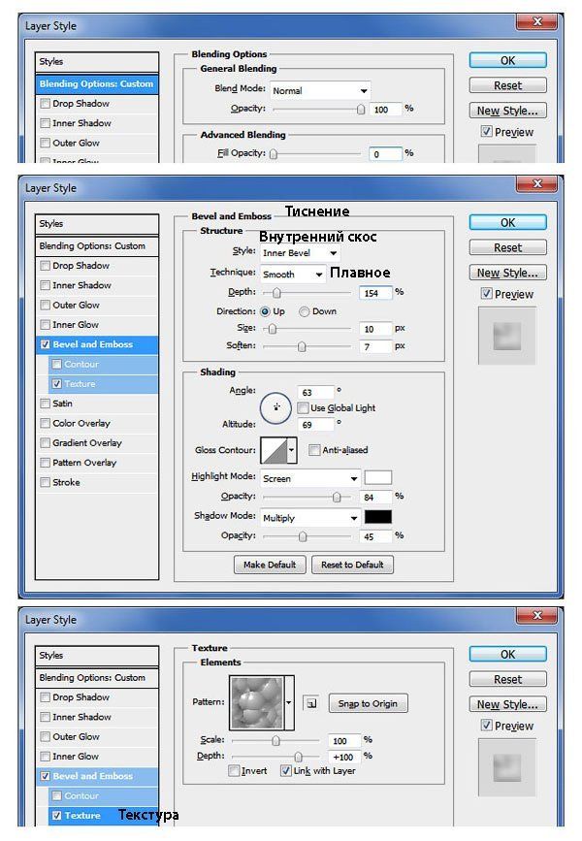Click the white Highlight color swatch
The image size is (582, 841).
[378, 477]
